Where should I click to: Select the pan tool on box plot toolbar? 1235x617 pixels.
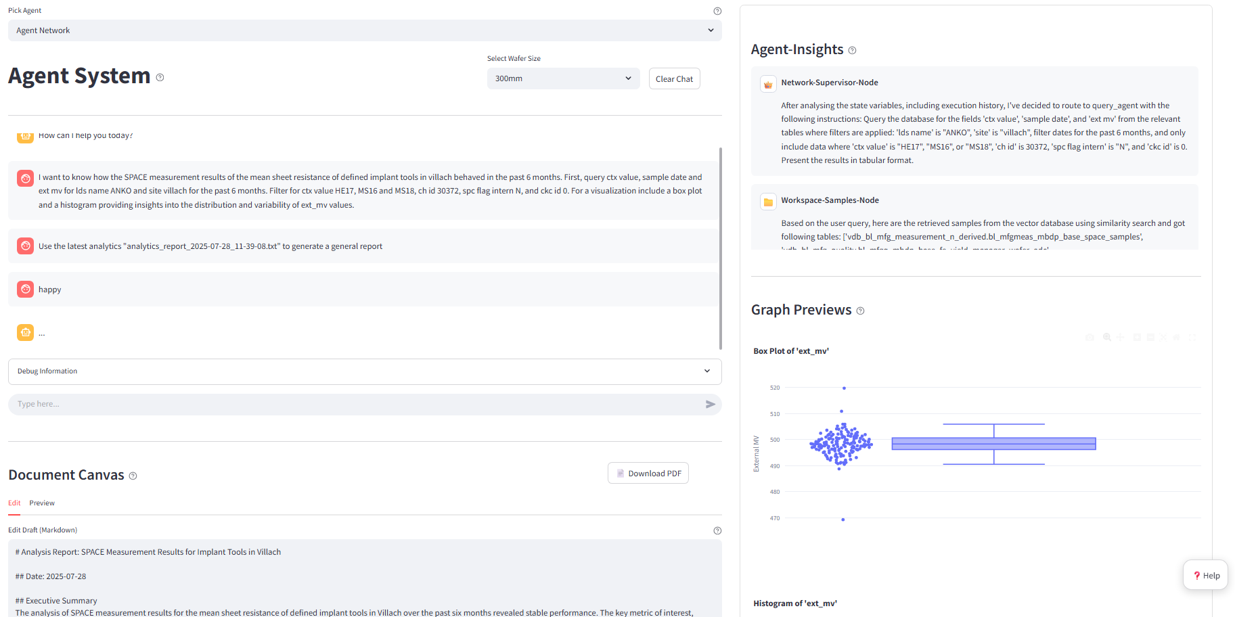pyautogui.click(x=1121, y=337)
